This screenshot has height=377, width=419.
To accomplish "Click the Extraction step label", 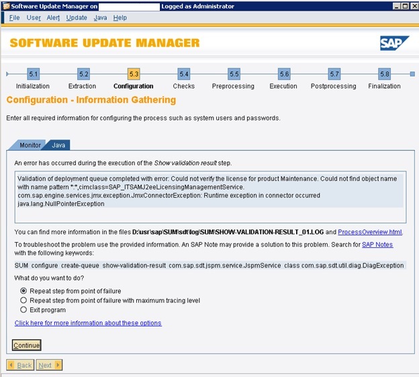I will pos(83,86).
